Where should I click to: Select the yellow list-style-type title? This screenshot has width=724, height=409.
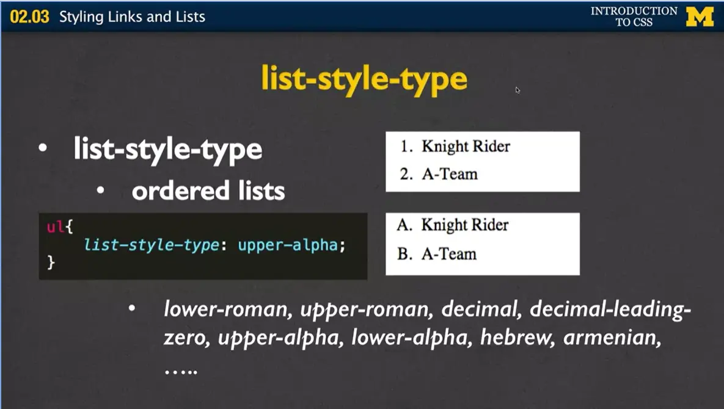(x=364, y=78)
